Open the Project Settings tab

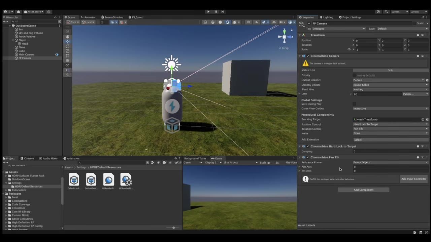(x=350, y=17)
